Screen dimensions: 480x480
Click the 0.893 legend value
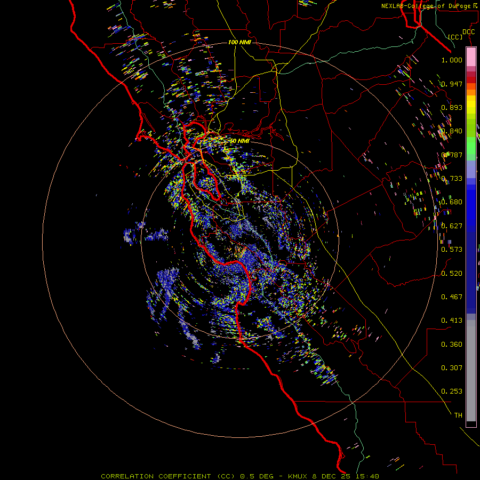click(x=452, y=107)
